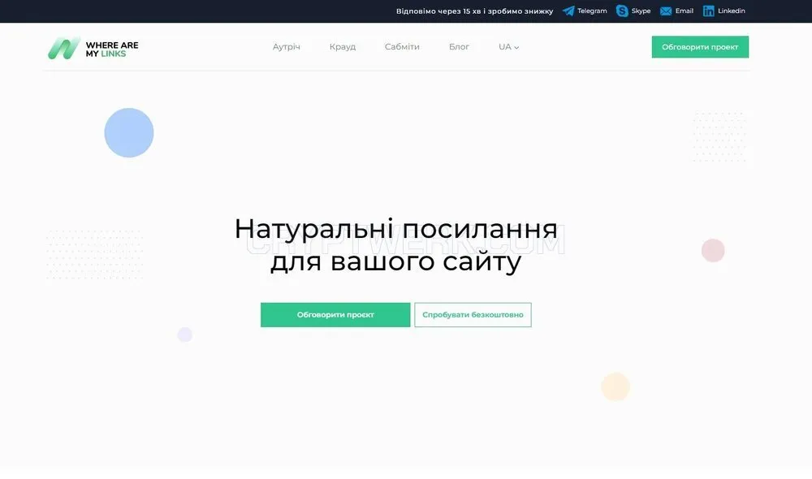Click the chevron next to UA

516,48
